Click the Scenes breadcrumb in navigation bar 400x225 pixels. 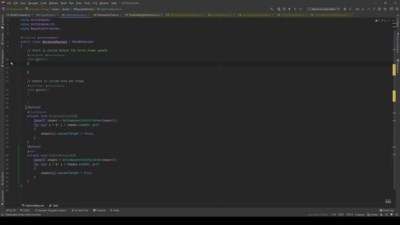point(66,9)
